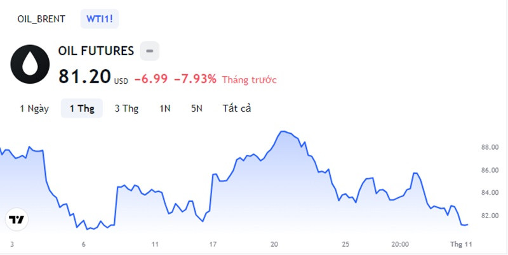
Task: Pick the 3 Thg time range
Action: pyautogui.click(x=126, y=108)
